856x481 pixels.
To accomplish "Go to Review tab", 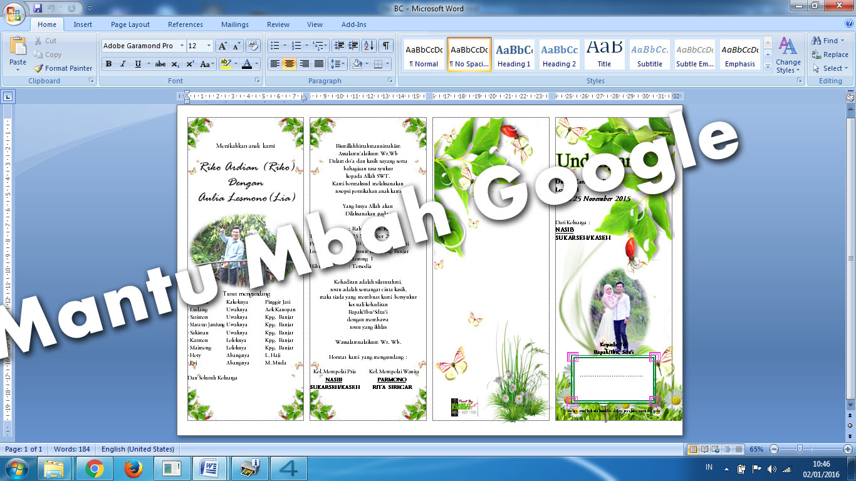I will (x=278, y=24).
